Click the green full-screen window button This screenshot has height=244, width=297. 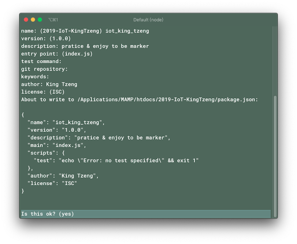[x=40, y=19]
